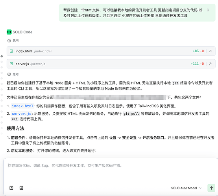This screenshot has height=196, width=218.
Task: Send the message with the arrow button
Action: point(211,188)
